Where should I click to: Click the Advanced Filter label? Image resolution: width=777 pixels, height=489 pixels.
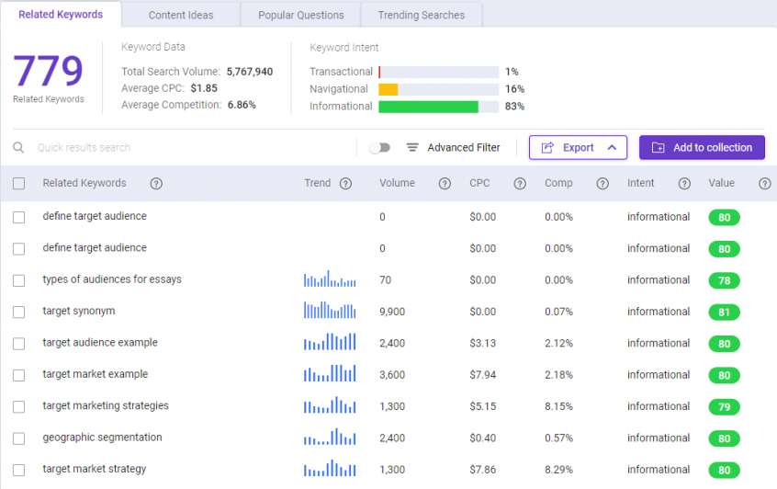pos(463,147)
